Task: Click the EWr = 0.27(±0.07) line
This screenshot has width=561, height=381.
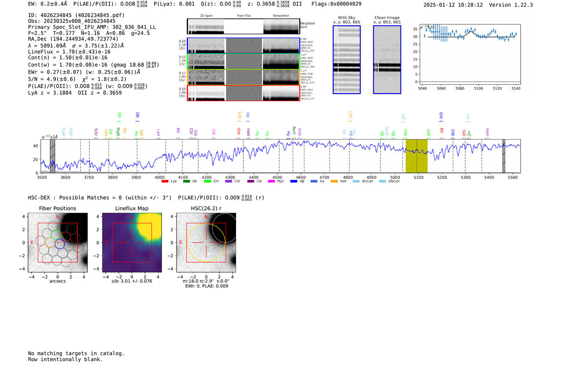Action: 84,72
